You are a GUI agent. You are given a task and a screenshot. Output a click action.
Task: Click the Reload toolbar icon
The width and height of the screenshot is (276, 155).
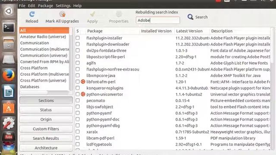(32, 14)
